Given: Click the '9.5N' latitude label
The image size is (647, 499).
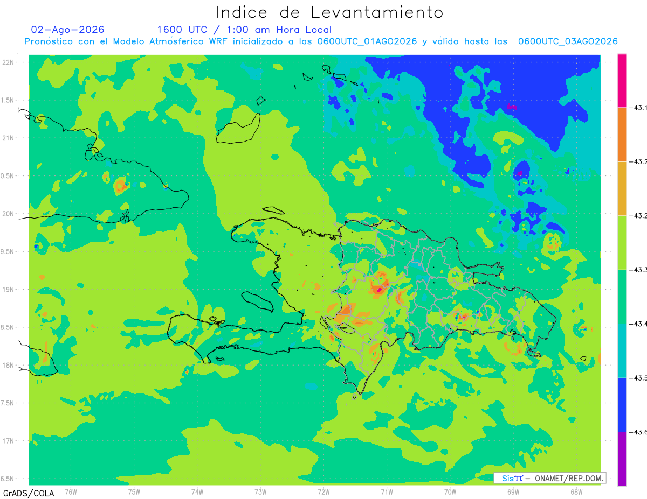Looking at the screenshot, I should [x=7, y=252].
